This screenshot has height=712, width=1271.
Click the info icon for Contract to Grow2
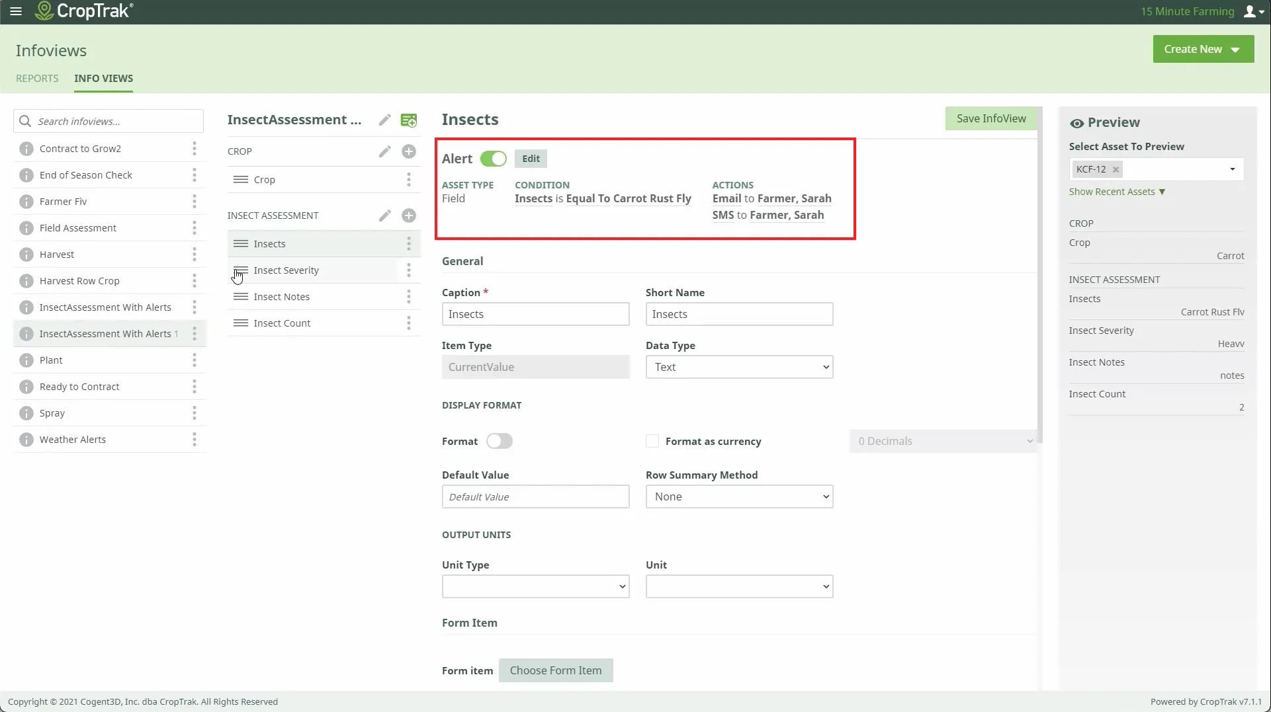pyautogui.click(x=26, y=149)
